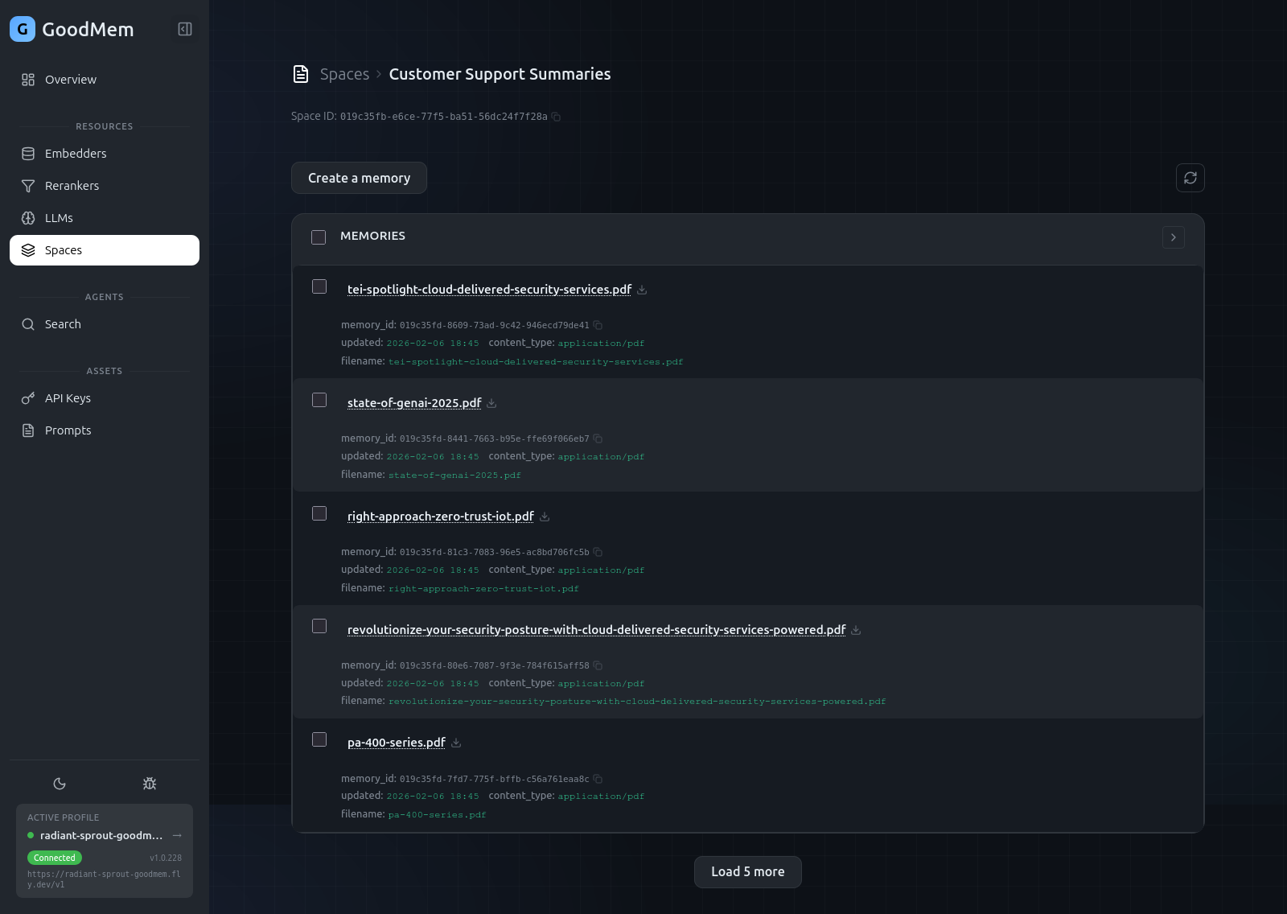Select all memories checkbox in header

coord(319,237)
